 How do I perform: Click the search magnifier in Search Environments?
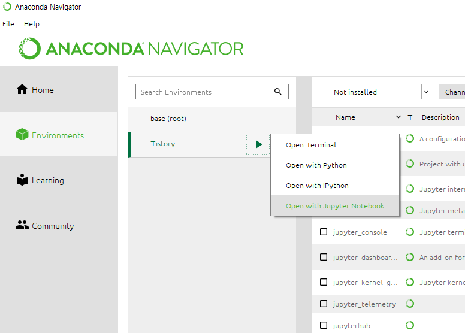click(x=278, y=91)
